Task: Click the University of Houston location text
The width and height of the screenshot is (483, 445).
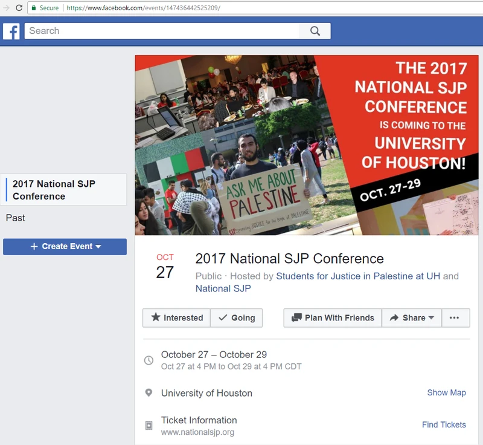Action: pyautogui.click(x=206, y=393)
